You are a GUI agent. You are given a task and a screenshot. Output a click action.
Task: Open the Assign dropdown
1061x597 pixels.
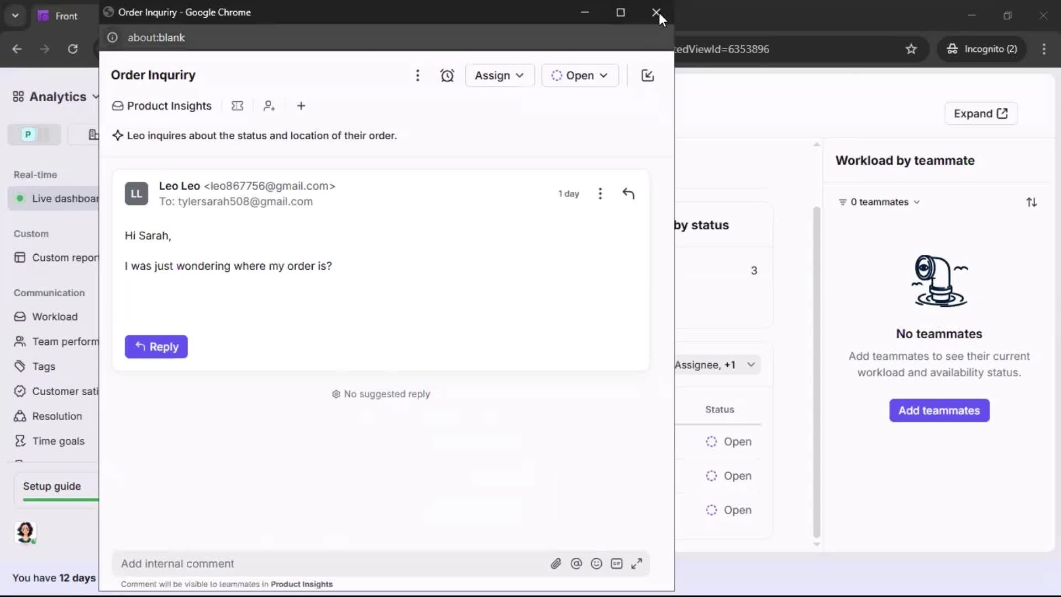pos(500,76)
